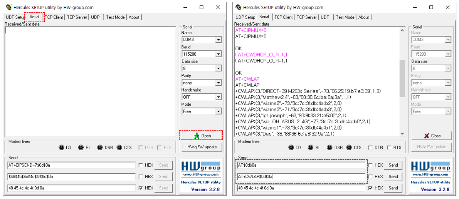Expand the Baud 115200 dropdown in left window

(x=218, y=54)
